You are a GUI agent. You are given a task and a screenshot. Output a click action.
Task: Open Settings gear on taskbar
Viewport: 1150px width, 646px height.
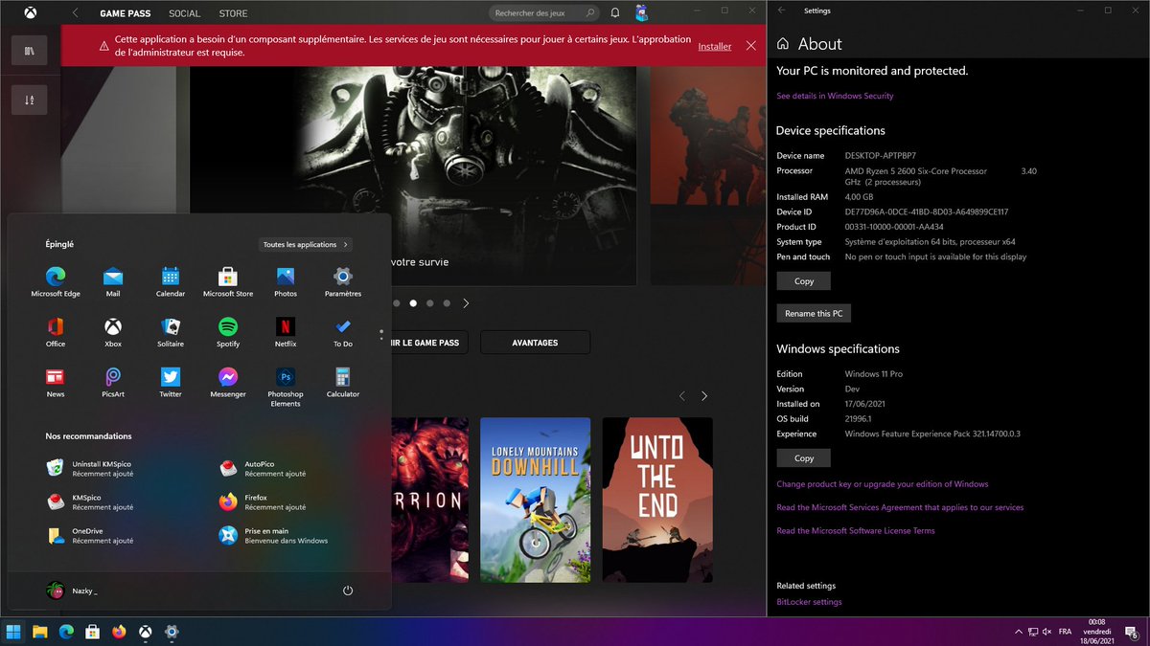pyautogui.click(x=172, y=632)
